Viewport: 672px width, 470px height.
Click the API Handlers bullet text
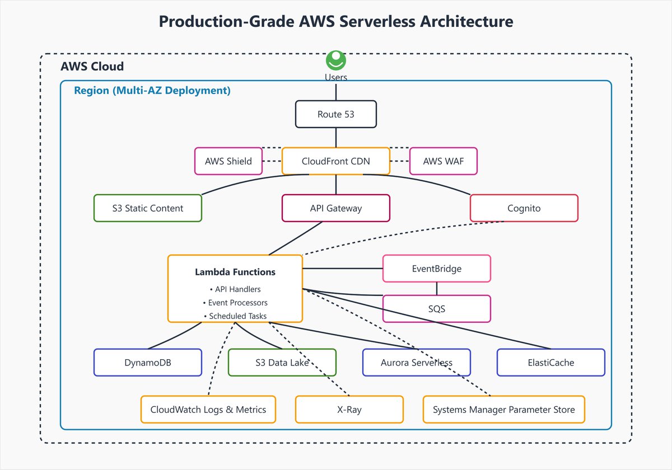(x=235, y=289)
